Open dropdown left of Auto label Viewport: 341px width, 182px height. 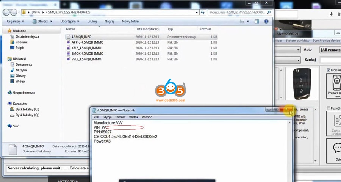tap(299, 50)
